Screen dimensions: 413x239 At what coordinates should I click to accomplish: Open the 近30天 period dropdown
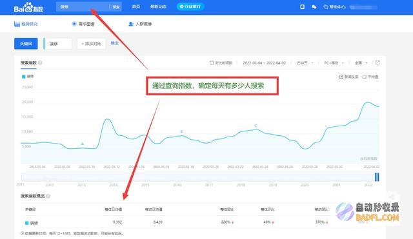[305, 63]
